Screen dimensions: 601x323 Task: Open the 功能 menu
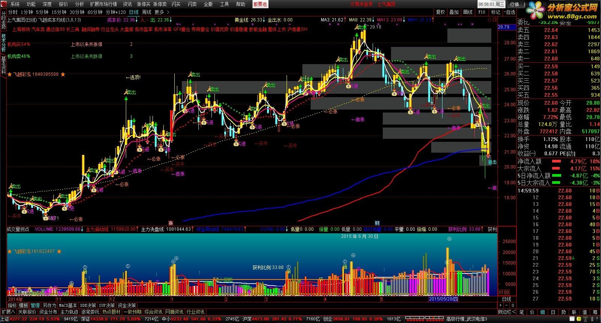(x=31, y=4)
